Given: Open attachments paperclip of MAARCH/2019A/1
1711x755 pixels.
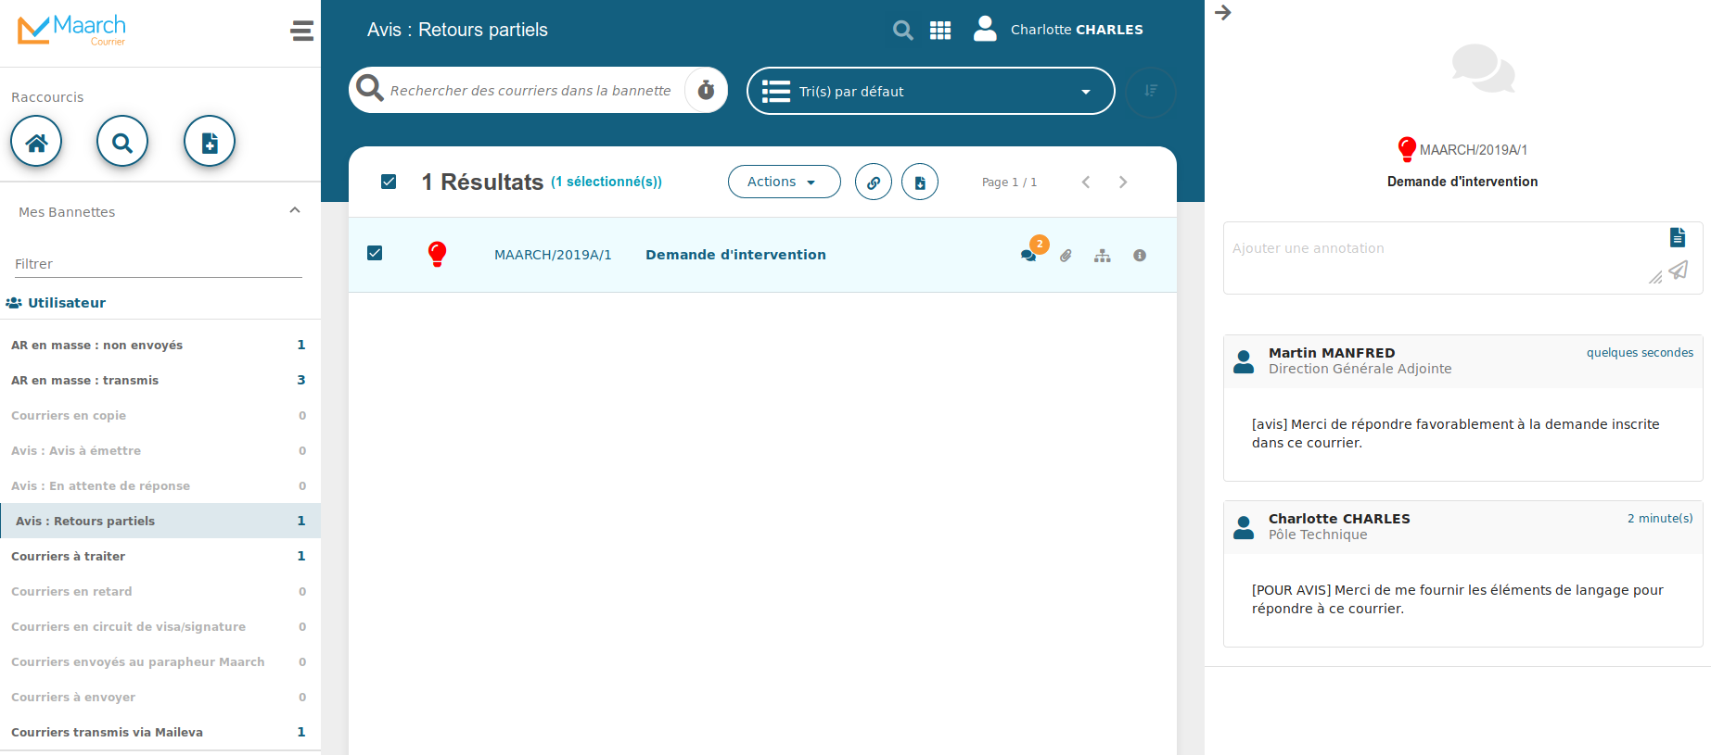Looking at the screenshot, I should [1066, 256].
